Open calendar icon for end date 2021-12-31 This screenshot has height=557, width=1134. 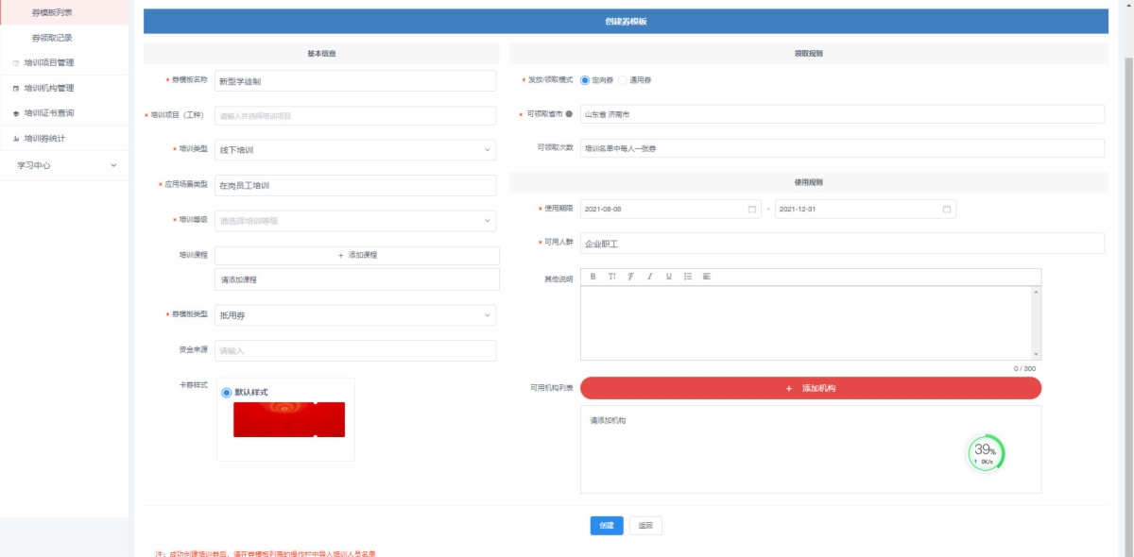(946, 209)
